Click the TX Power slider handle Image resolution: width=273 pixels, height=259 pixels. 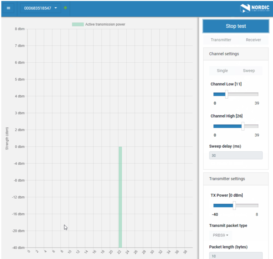[234, 205]
